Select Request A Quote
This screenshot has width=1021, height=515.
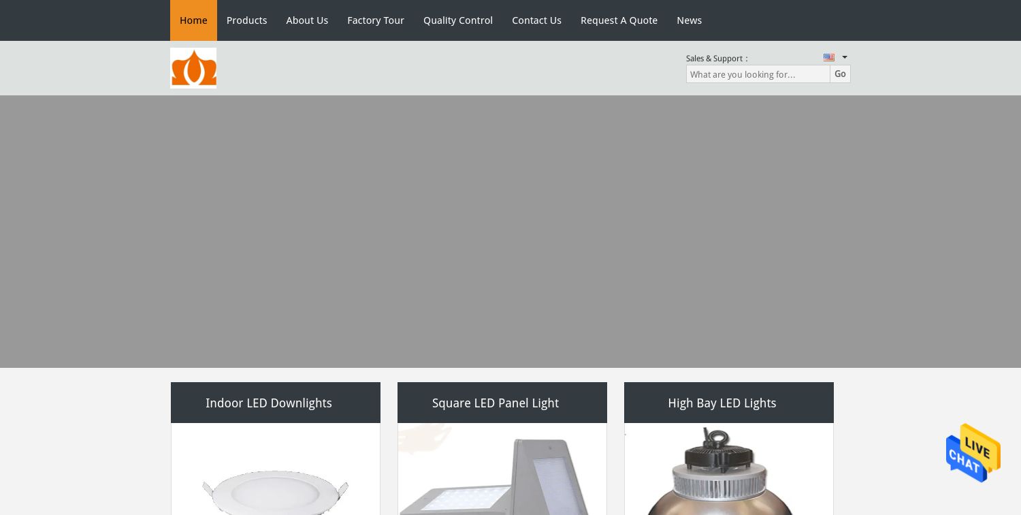(x=619, y=20)
